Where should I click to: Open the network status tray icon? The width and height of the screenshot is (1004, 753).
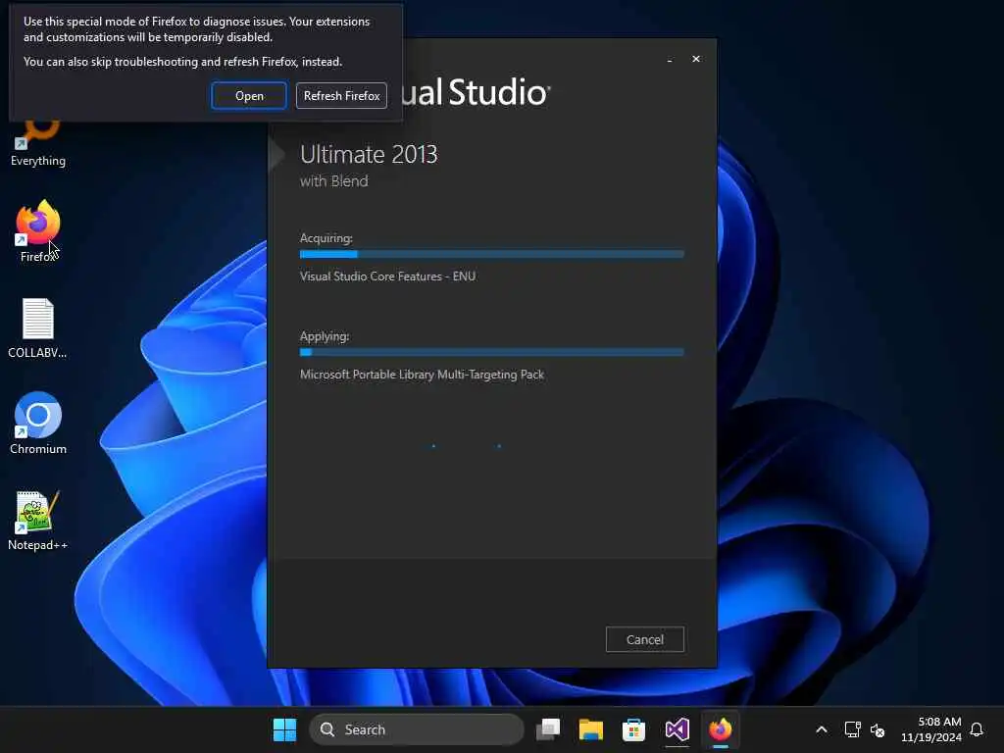(x=852, y=729)
